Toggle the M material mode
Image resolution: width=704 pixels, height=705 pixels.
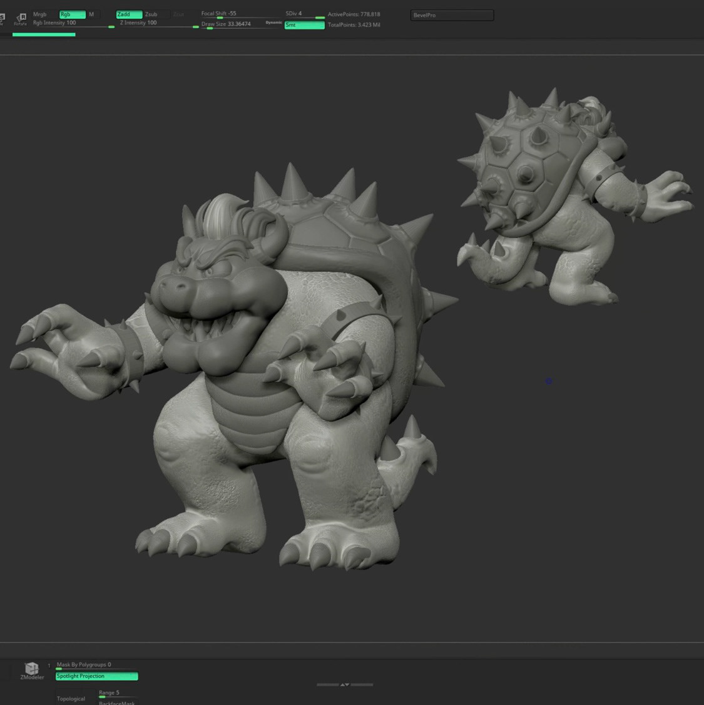point(92,14)
